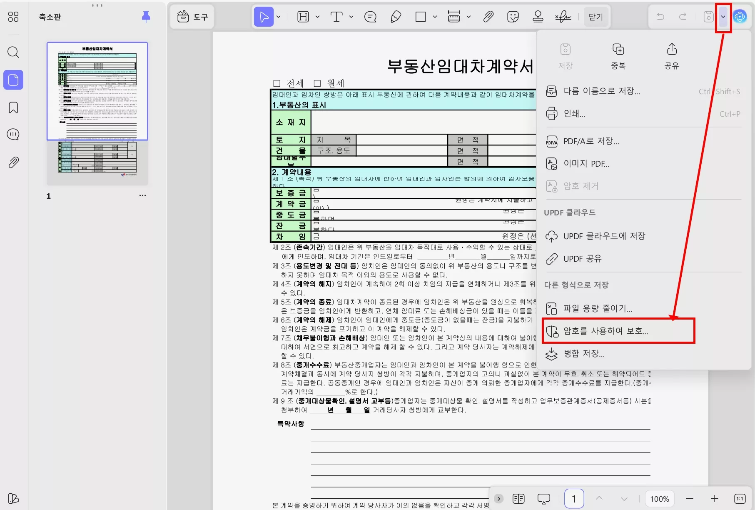Open Search in the left sidebar

[x=13, y=52]
